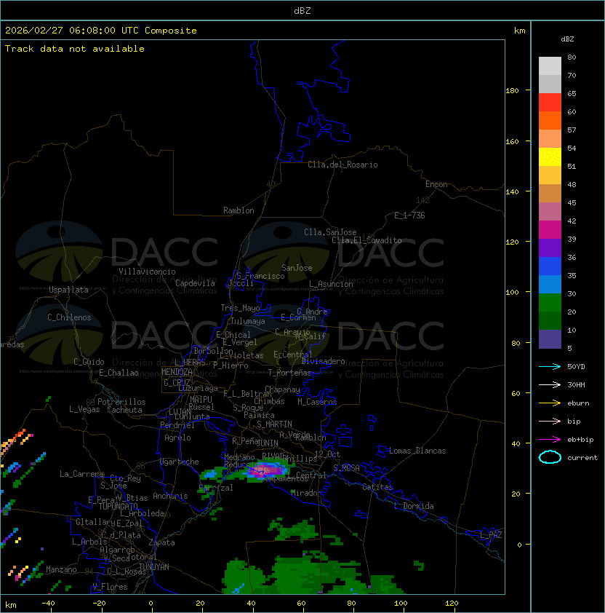Click the 'Mirador' map label
This screenshot has height=613, width=605.
[306, 493]
